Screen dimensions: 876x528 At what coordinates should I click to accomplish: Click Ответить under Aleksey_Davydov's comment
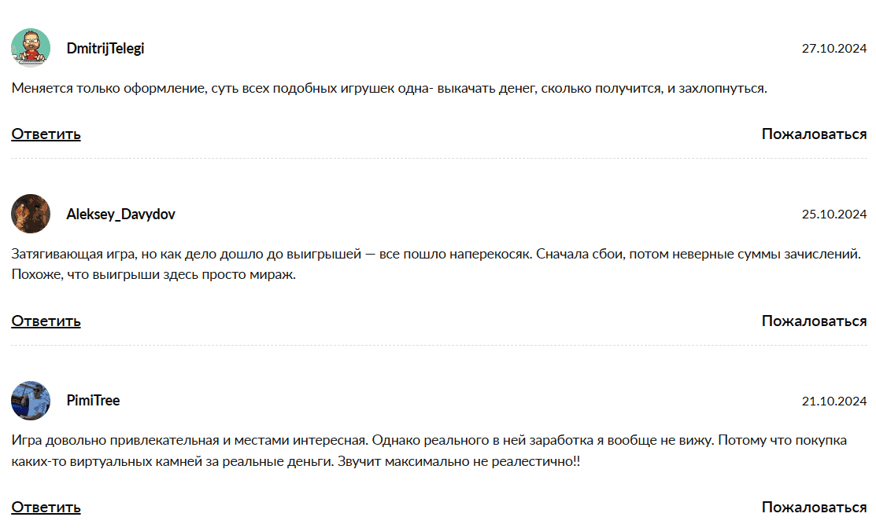point(46,321)
